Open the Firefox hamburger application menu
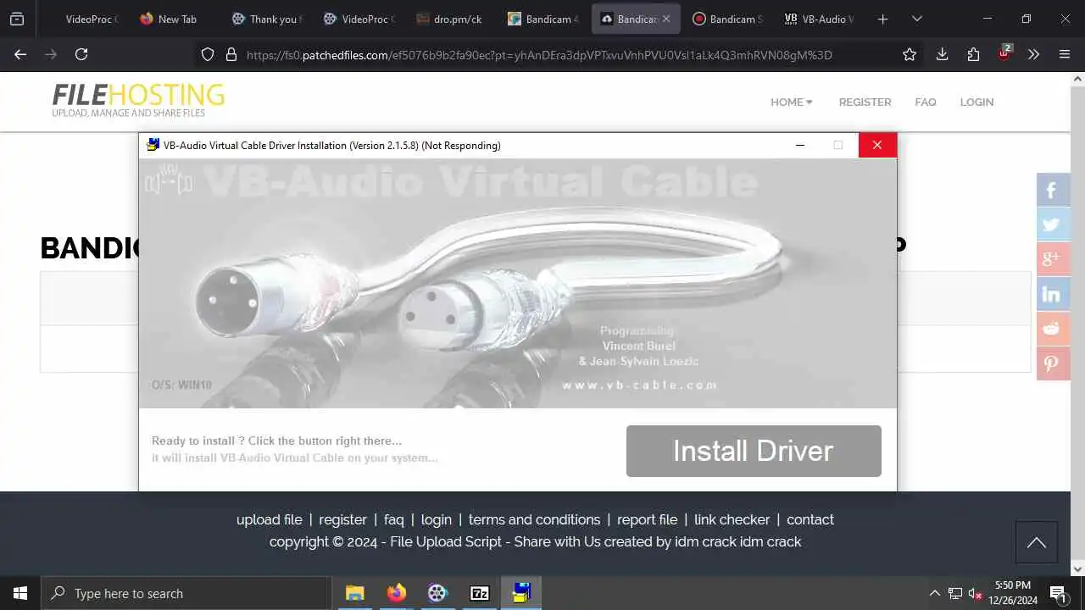 [x=1065, y=54]
